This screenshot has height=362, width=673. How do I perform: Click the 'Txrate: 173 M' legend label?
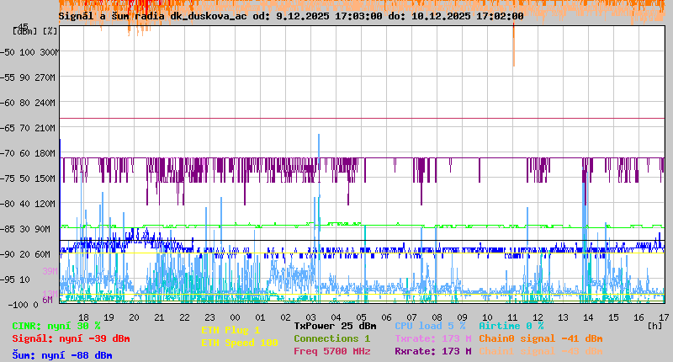(433, 338)
